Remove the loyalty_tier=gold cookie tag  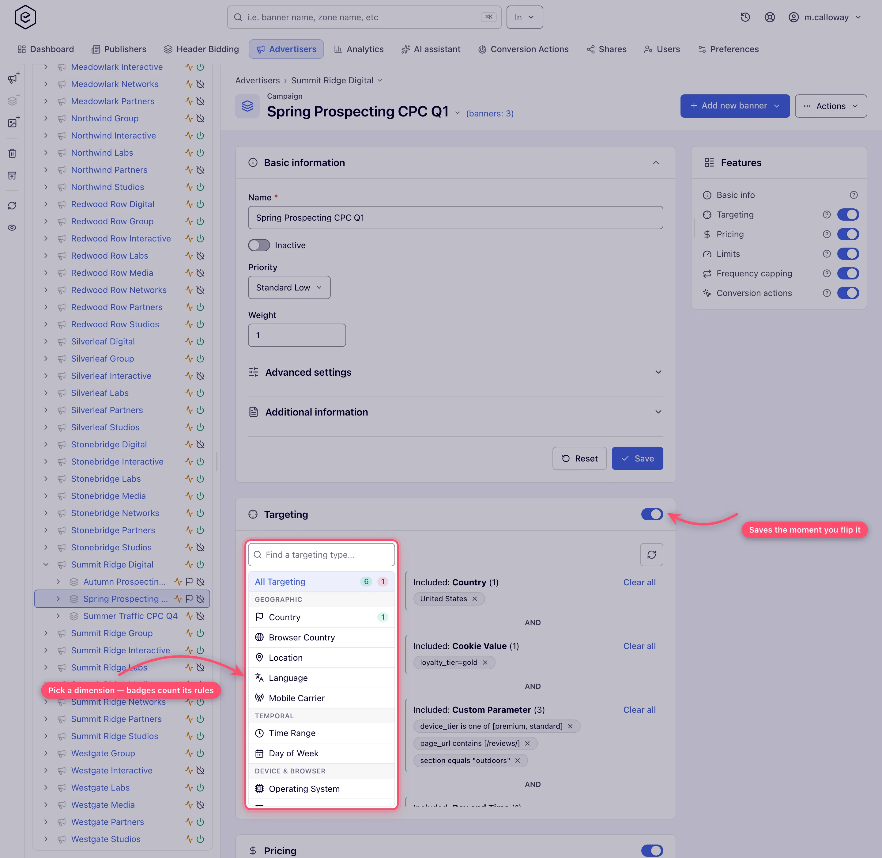(x=485, y=662)
